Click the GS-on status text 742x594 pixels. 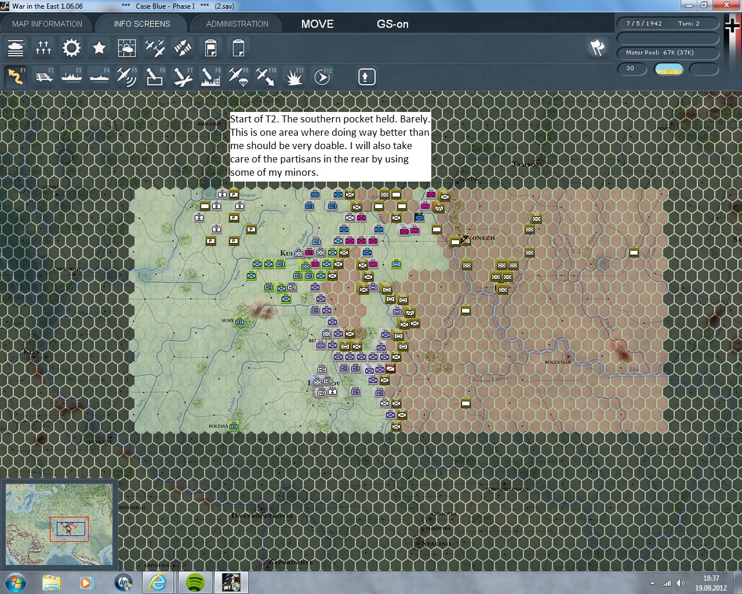point(392,24)
